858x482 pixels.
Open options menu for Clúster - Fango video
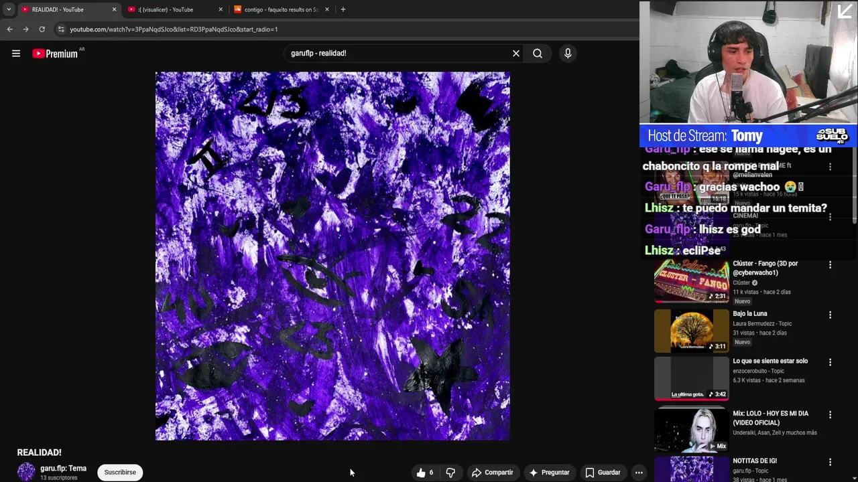[830, 265]
